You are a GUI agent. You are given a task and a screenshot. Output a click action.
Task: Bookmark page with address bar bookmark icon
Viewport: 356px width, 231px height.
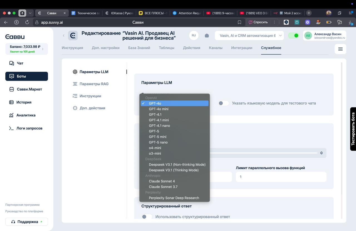(x=239, y=22)
